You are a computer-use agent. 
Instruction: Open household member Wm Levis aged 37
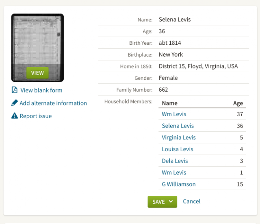(x=174, y=114)
